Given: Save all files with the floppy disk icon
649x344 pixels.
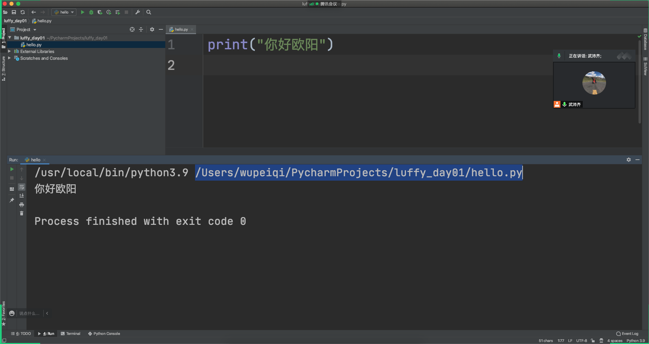Looking at the screenshot, I should click(x=14, y=12).
